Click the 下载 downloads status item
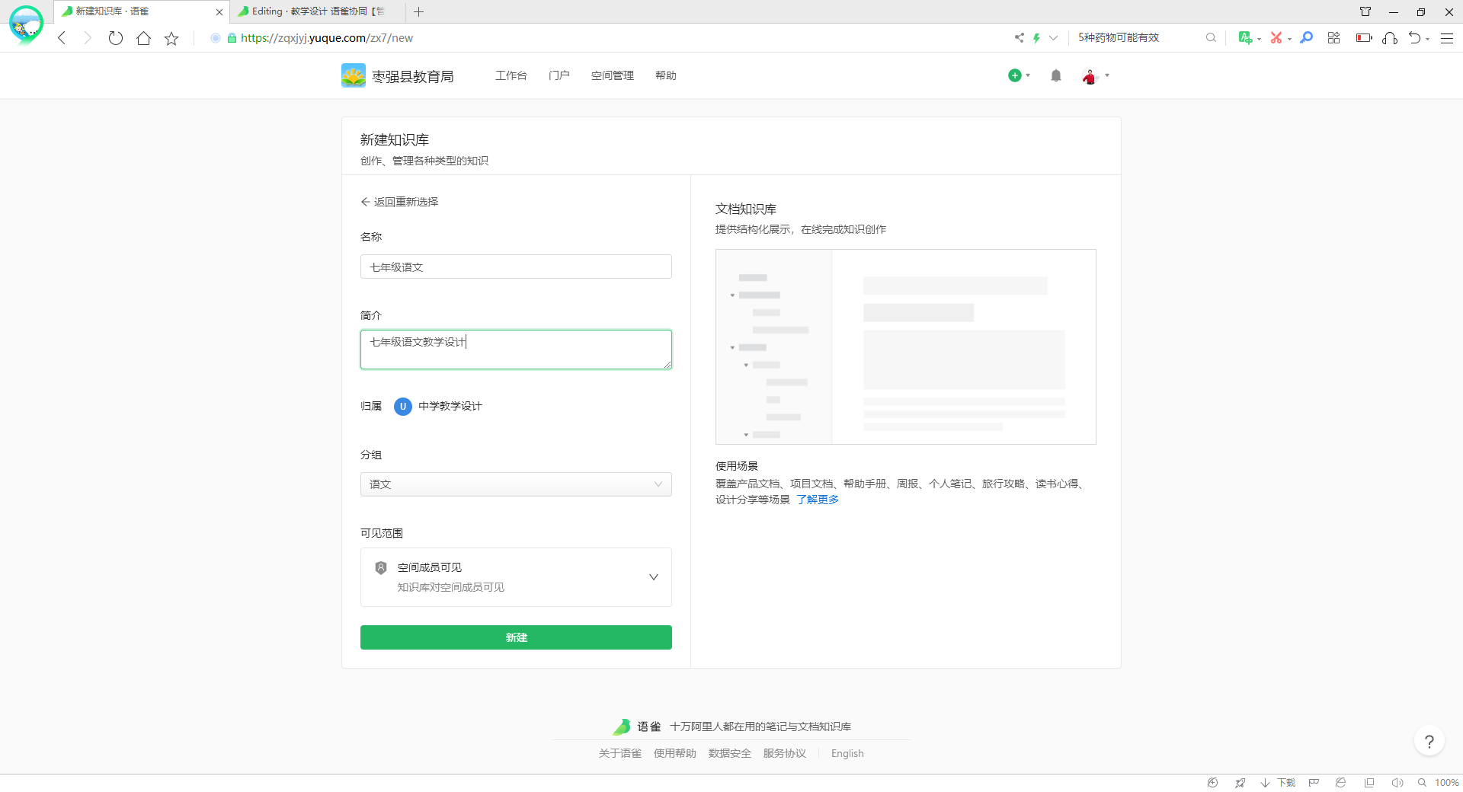This screenshot has width=1463, height=792. pos(1278,783)
